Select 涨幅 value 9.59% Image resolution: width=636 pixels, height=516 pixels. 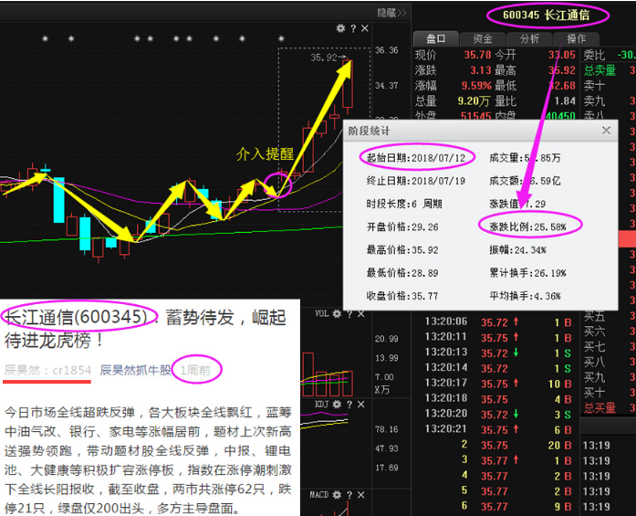(476, 86)
